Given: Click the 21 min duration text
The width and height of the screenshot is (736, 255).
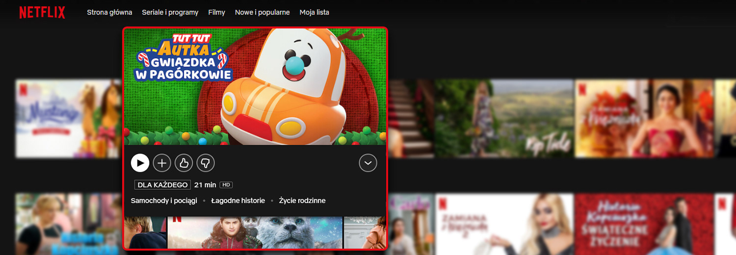Looking at the screenshot, I should click(205, 185).
